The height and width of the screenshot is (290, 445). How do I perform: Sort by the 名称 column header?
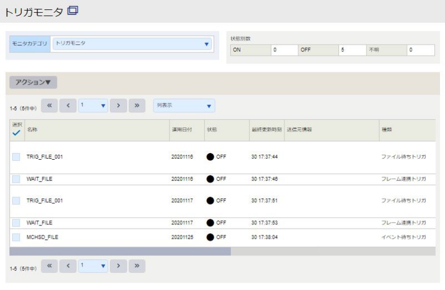[97, 130]
